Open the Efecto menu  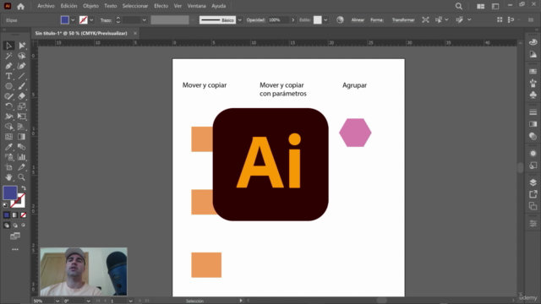tap(161, 6)
